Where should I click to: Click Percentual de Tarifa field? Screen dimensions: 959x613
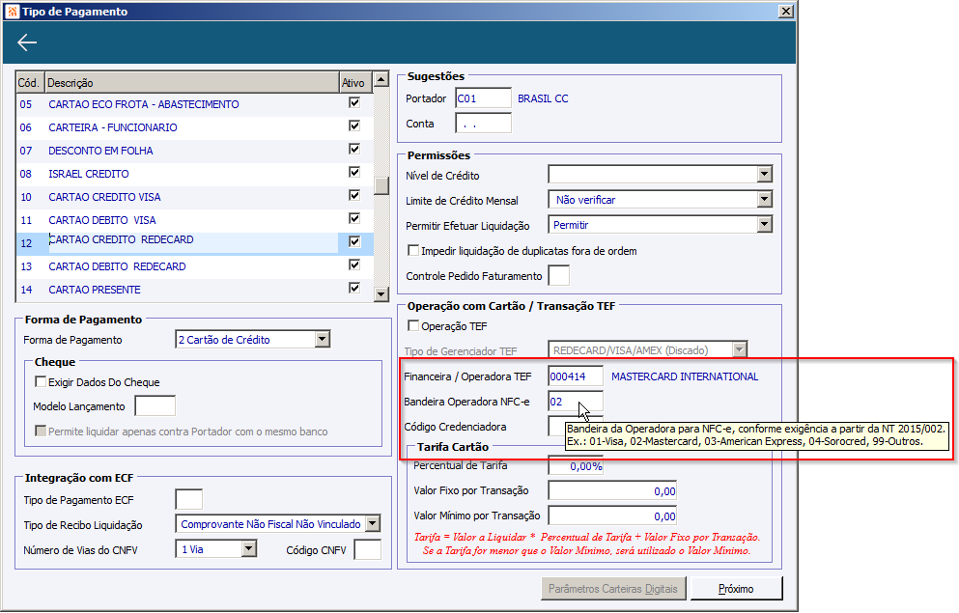pos(576,465)
